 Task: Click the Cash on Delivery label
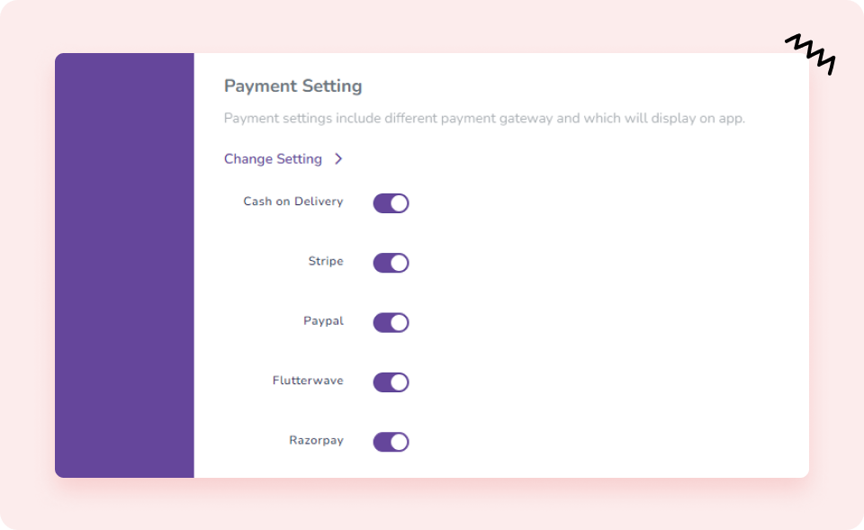pos(293,202)
